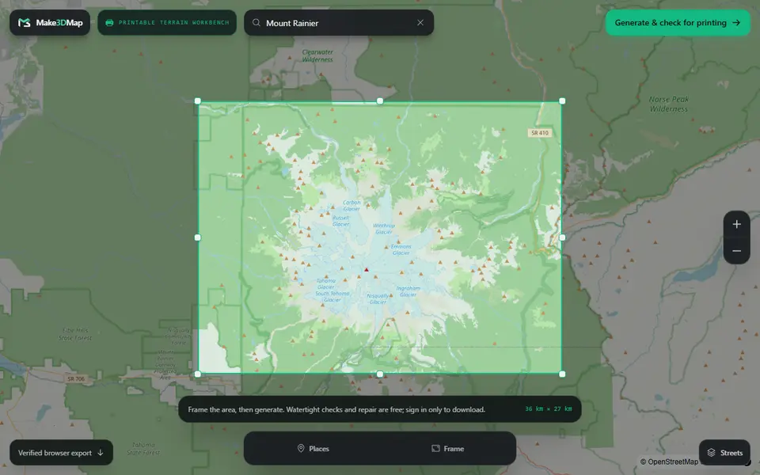Viewport: 760px width, 475px height.
Task: Click the top-right frame corner handle
Action: [562, 101]
